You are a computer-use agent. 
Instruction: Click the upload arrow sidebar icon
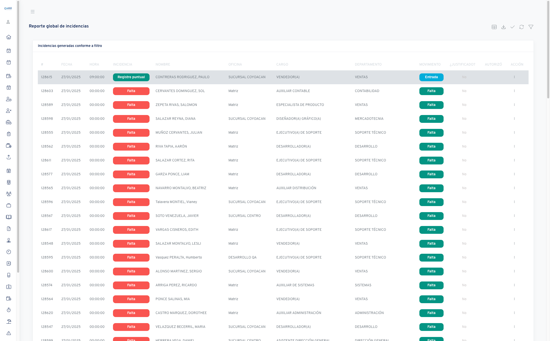9,157
